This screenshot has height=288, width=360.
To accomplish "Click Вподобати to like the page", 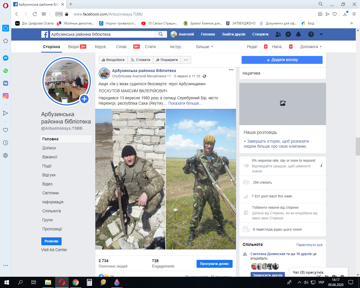I will 113,60.
